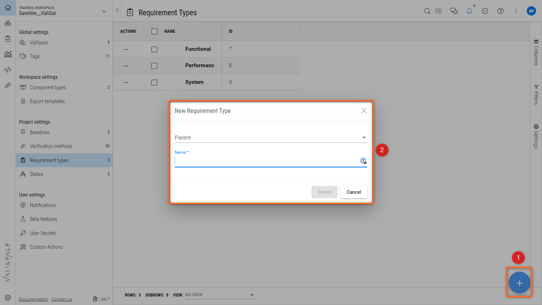This screenshot has height=305, width=542.
Task: Close the New Requirement Type dialog
Action: (364, 111)
